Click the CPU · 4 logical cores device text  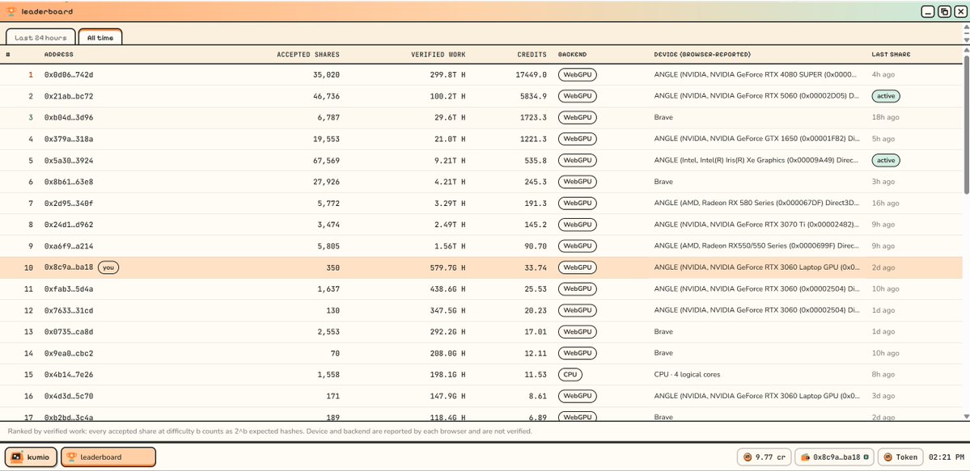coord(688,375)
